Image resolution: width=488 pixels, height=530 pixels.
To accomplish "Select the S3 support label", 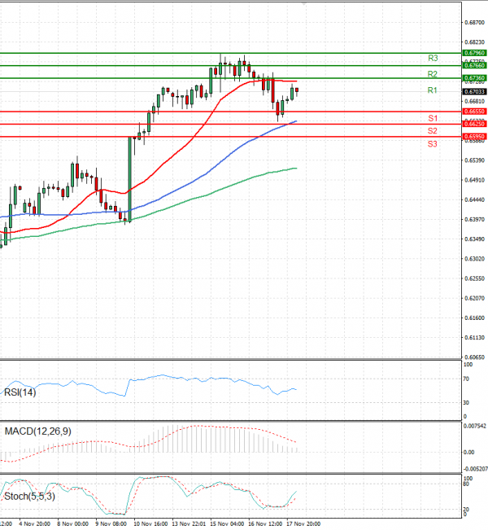I will [432, 144].
